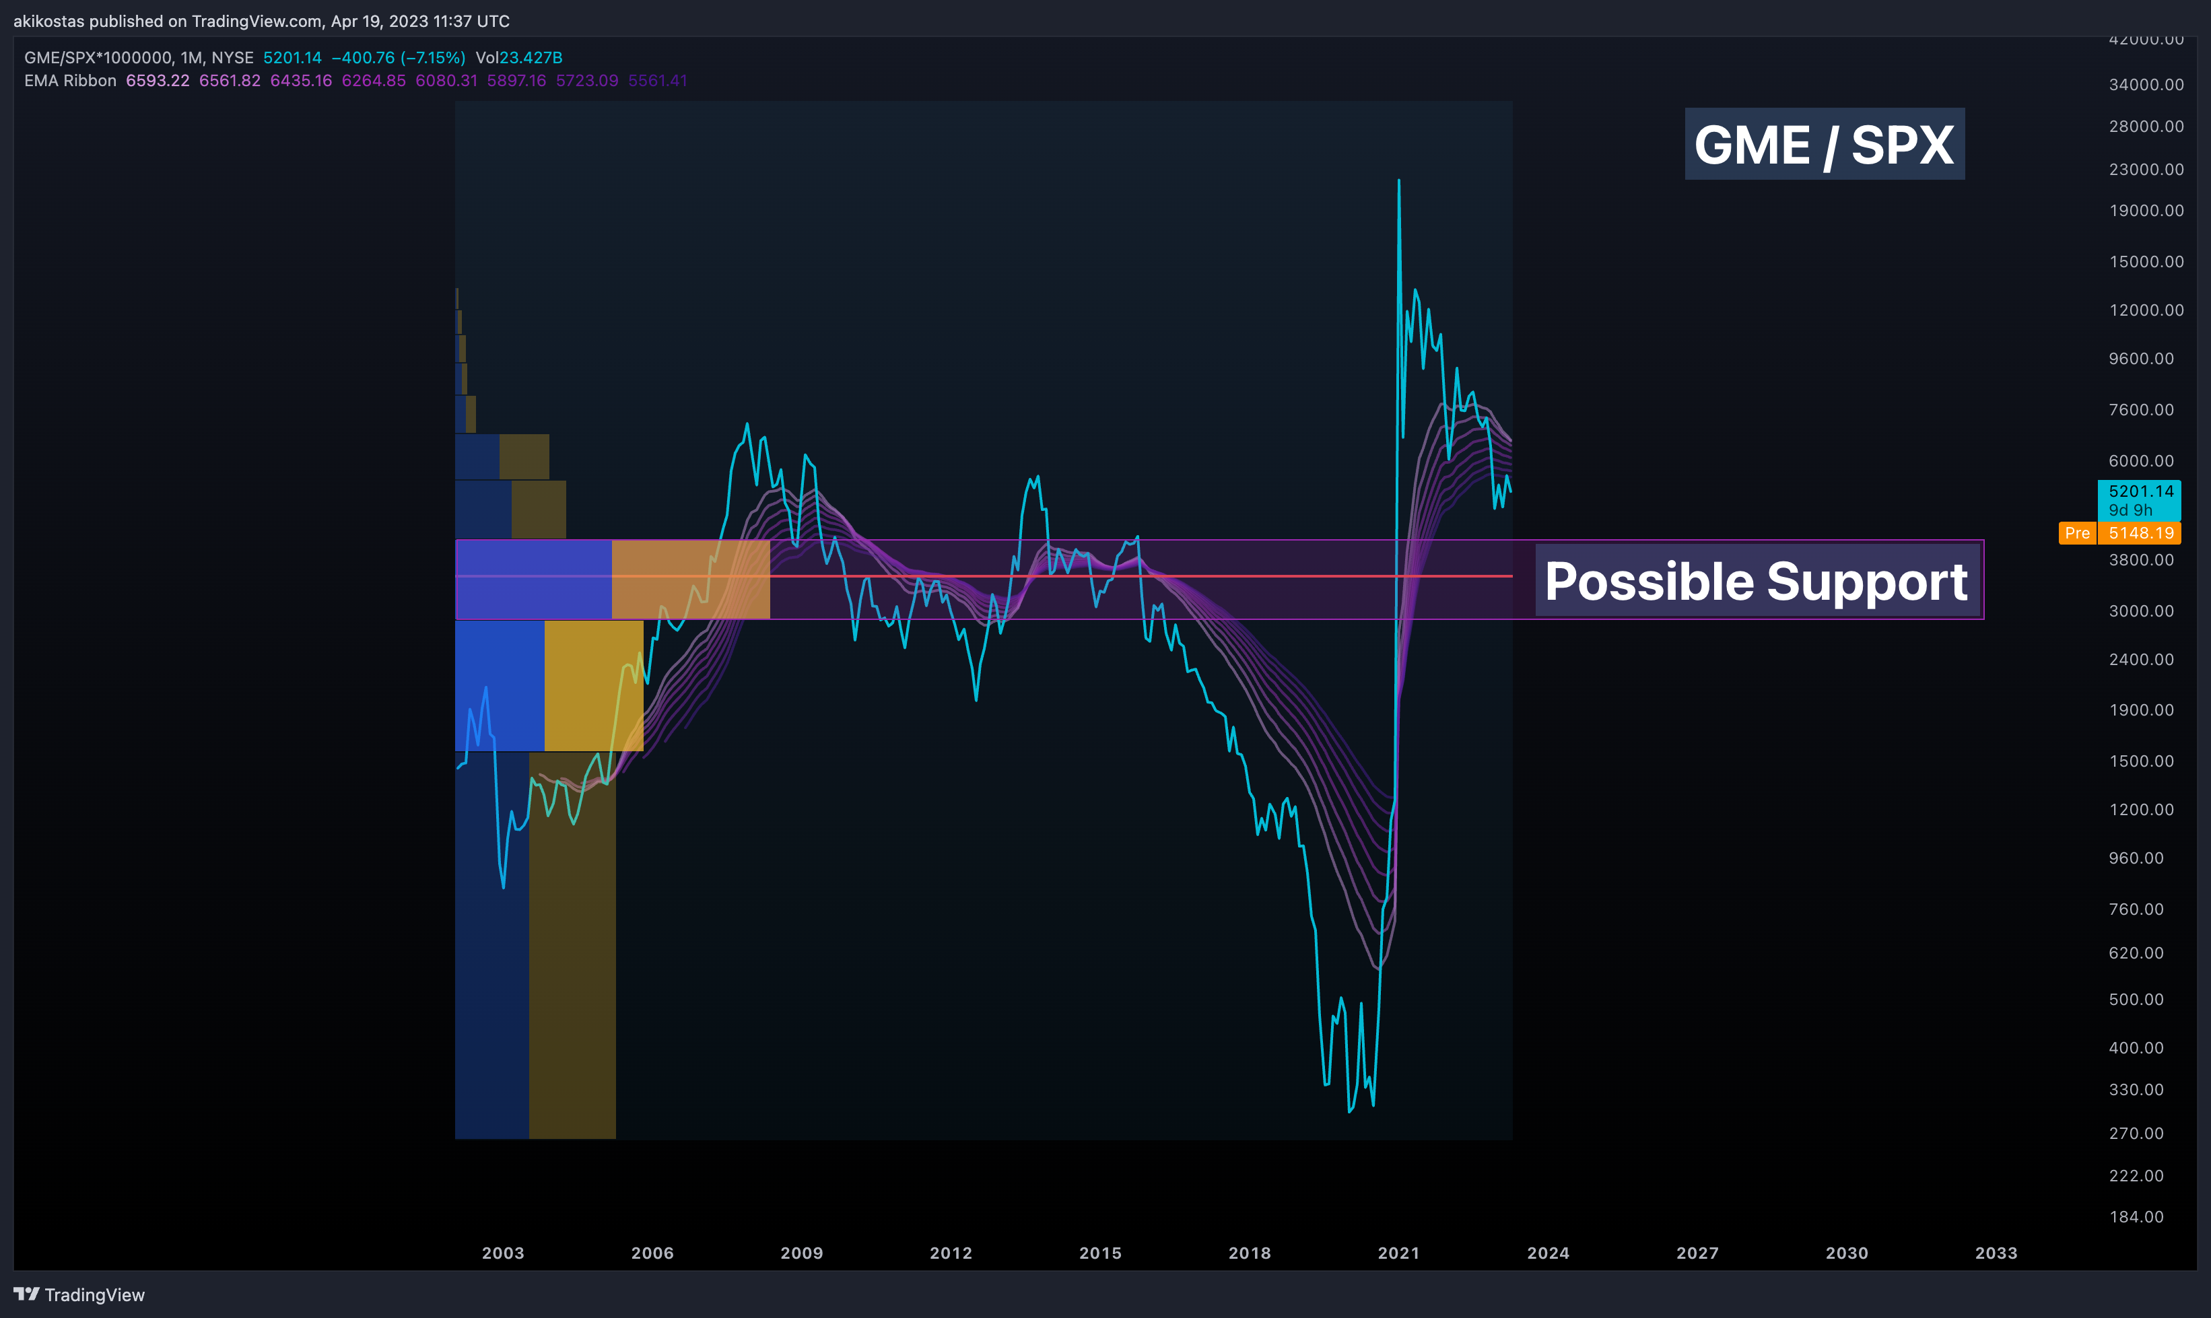Click the last price 5201.14 in the legend
The height and width of the screenshot is (1318, 2211).
click(292, 58)
